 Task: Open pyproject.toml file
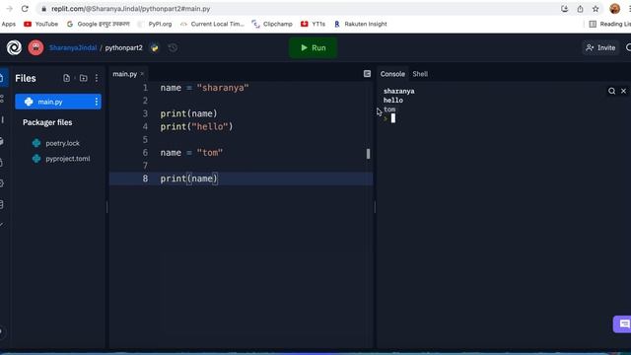pyautogui.click(x=68, y=159)
